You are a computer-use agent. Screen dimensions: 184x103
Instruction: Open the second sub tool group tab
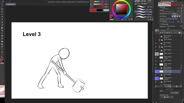(x=144, y=1)
